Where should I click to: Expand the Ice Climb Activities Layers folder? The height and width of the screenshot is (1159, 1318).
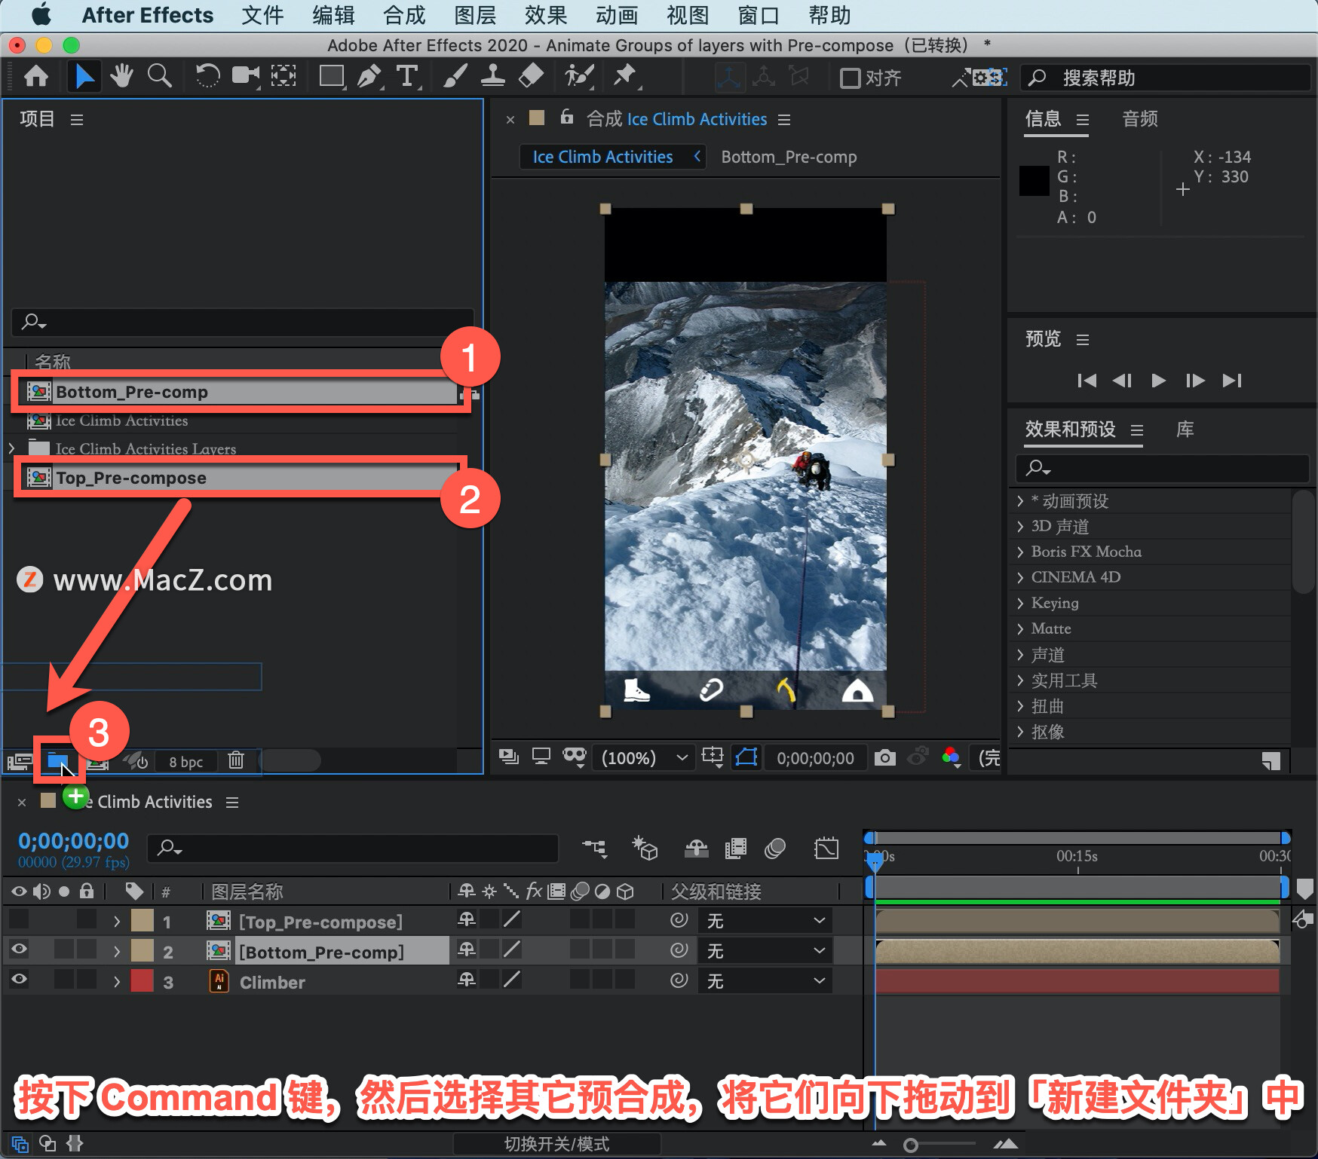pos(11,448)
